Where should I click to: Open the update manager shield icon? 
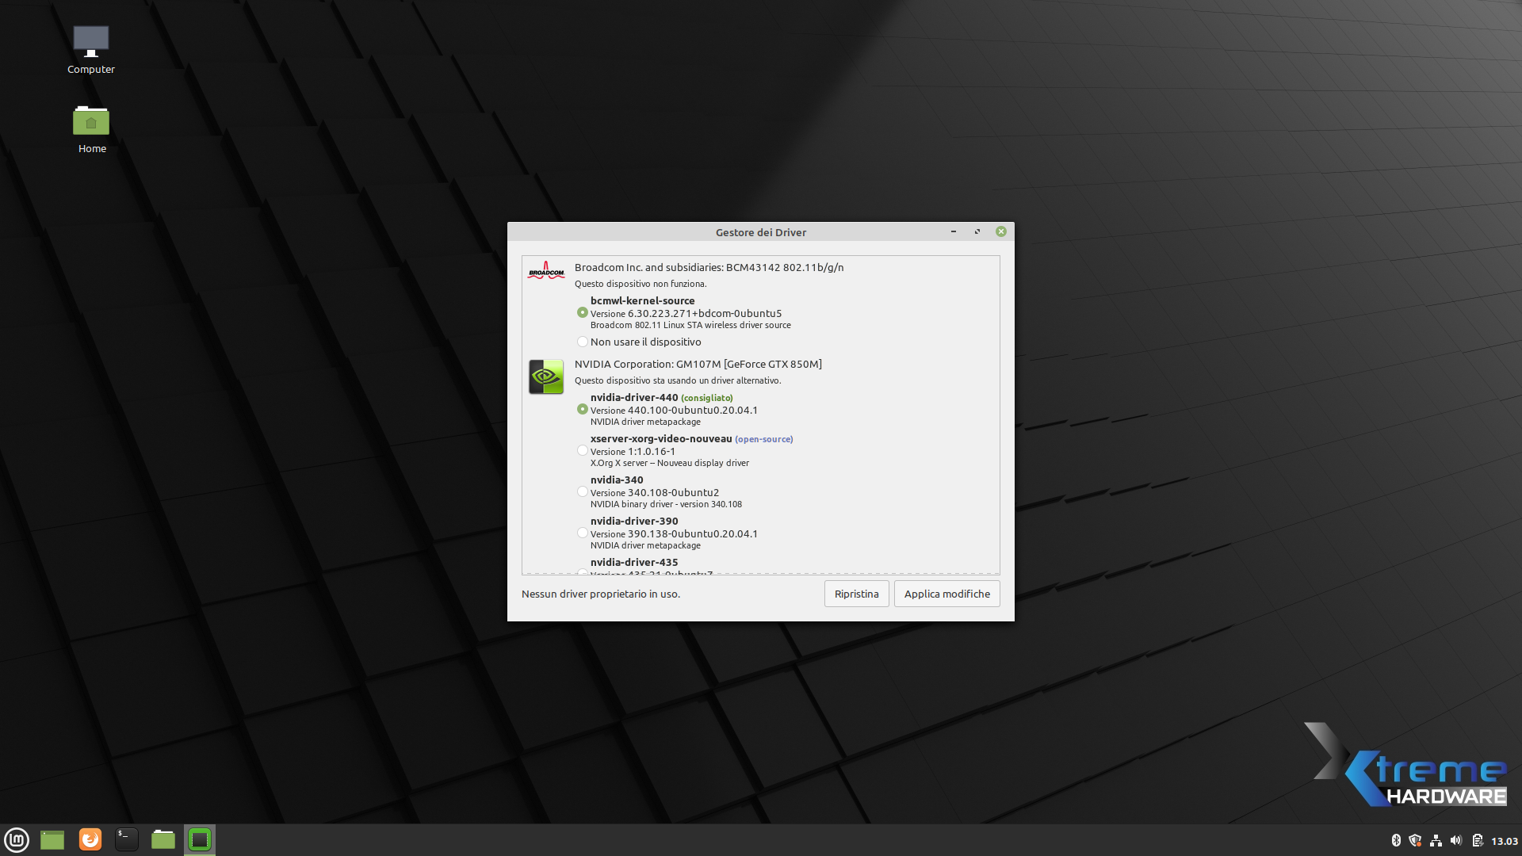coord(1415,841)
